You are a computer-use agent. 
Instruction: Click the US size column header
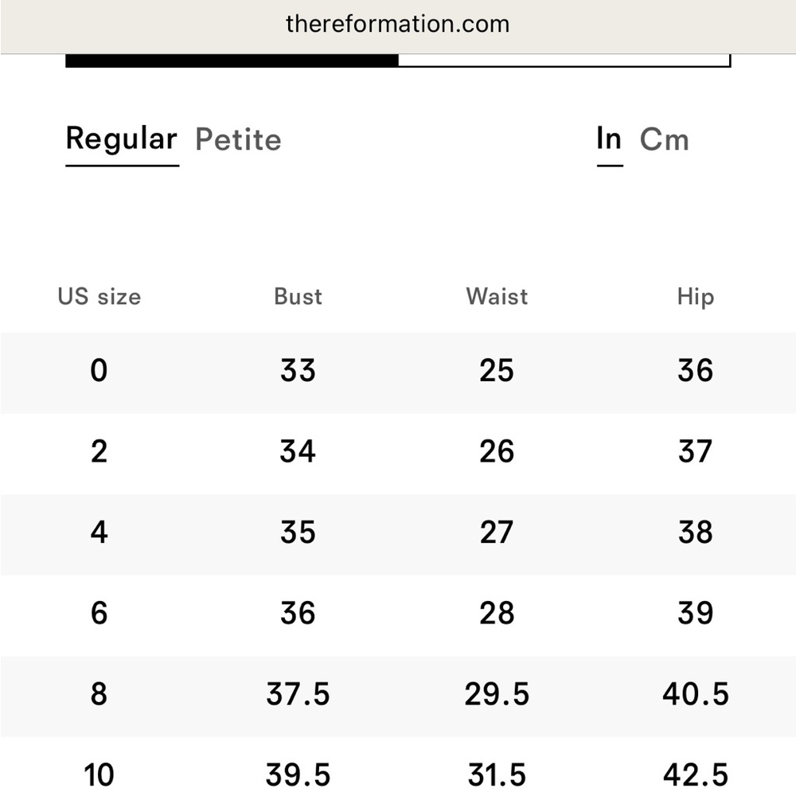(x=99, y=296)
